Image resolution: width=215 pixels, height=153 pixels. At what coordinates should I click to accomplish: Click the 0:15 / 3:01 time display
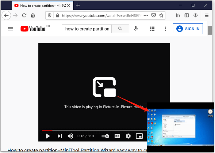(x=86, y=136)
